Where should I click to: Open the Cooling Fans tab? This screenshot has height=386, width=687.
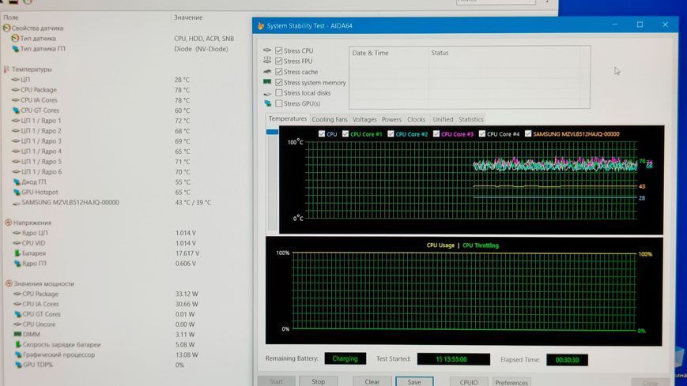(330, 119)
